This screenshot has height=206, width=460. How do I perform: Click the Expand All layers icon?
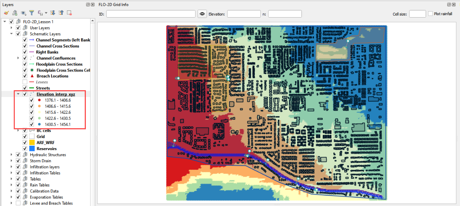[x=53, y=13]
